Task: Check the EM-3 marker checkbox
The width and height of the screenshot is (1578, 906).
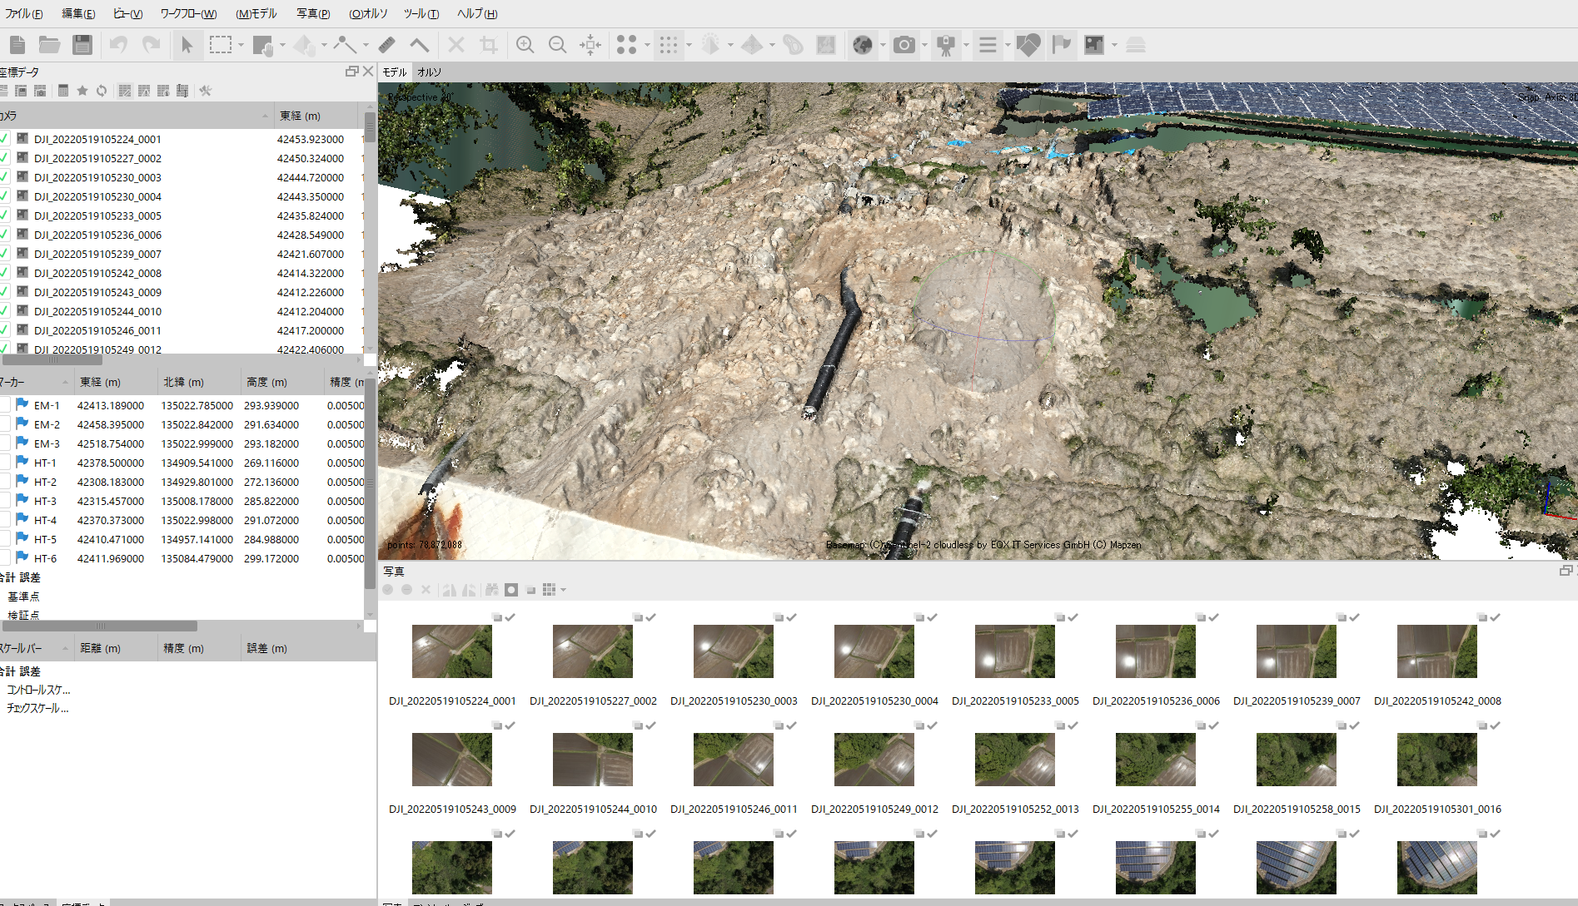Action: click(5, 443)
